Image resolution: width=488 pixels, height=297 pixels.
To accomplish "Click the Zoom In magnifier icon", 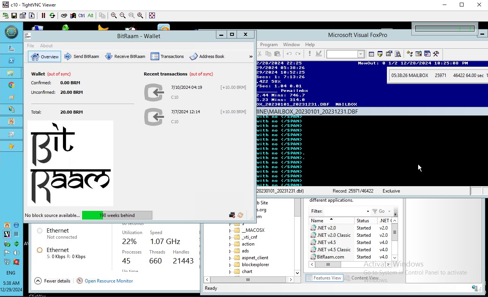I will (x=114, y=16).
